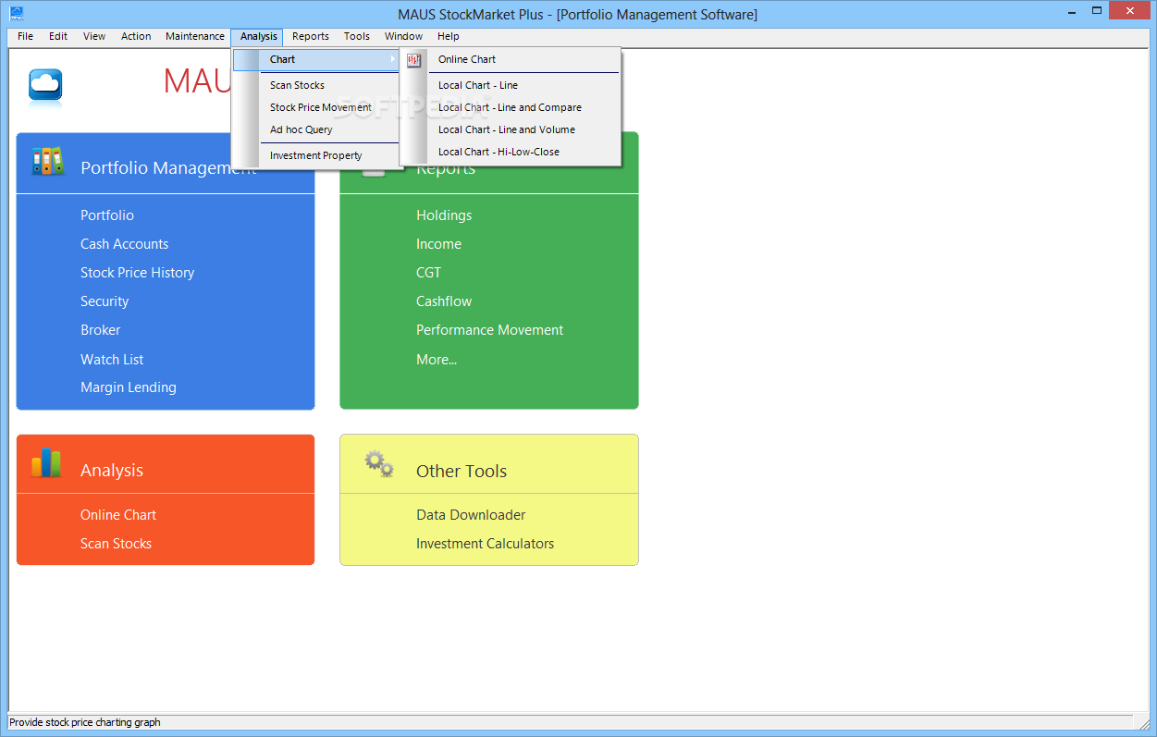Close the MAUS StockMarket Plus window
The height and width of the screenshot is (737, 1157).
(x=1130, y=11)
